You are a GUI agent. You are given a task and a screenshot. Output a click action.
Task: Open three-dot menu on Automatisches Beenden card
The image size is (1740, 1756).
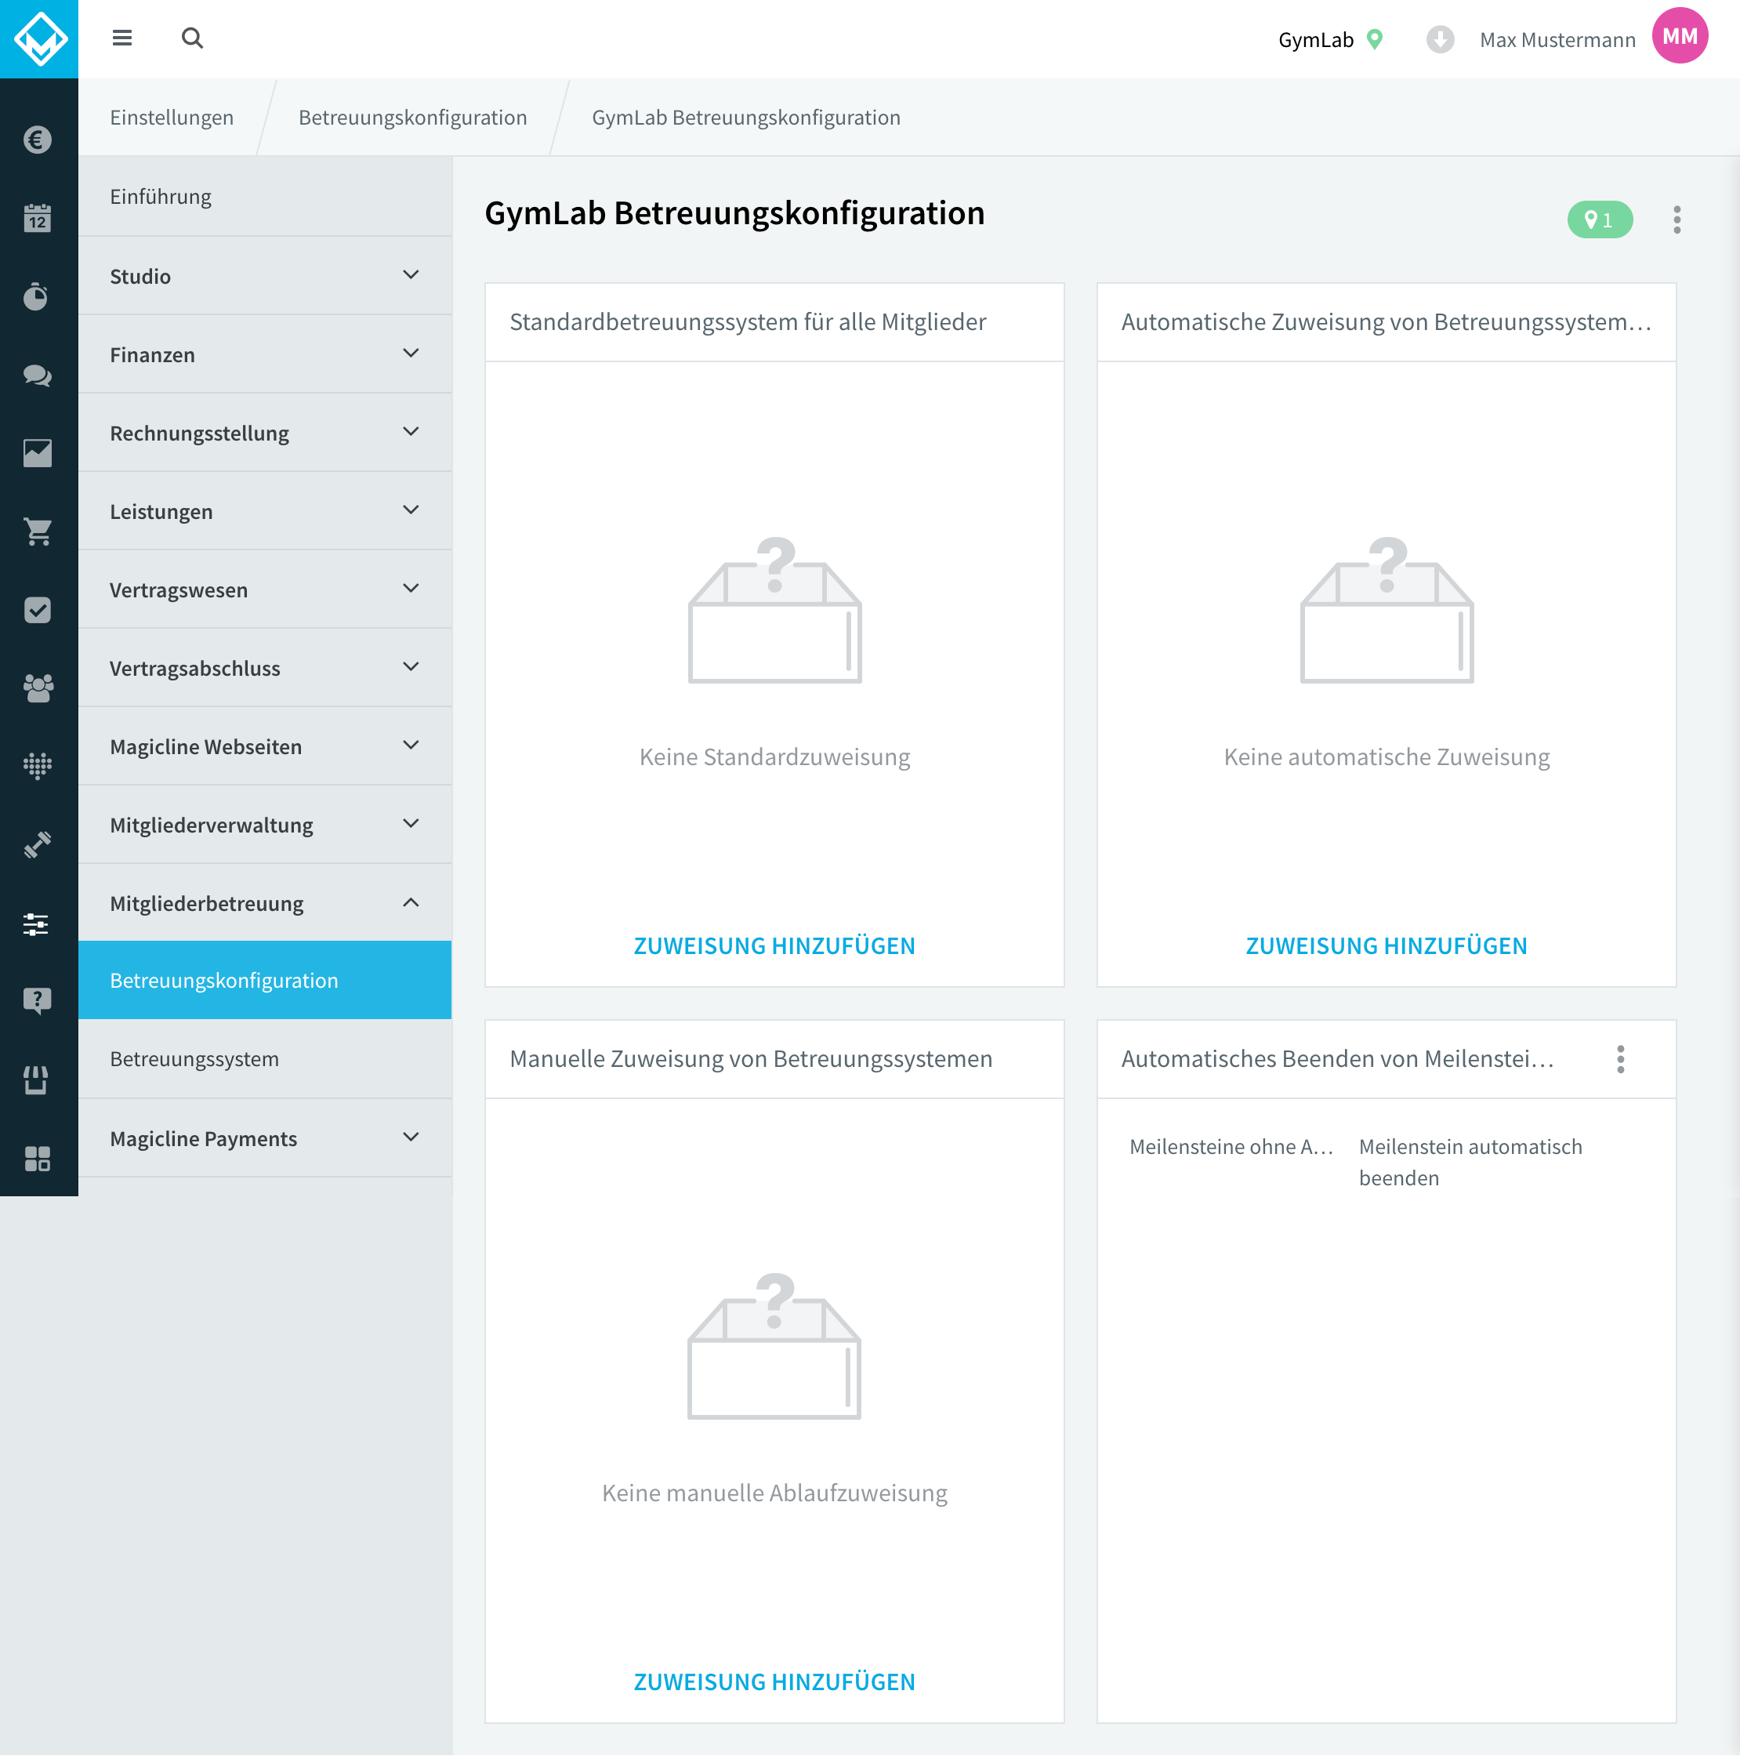[x=1620, y=1060]
